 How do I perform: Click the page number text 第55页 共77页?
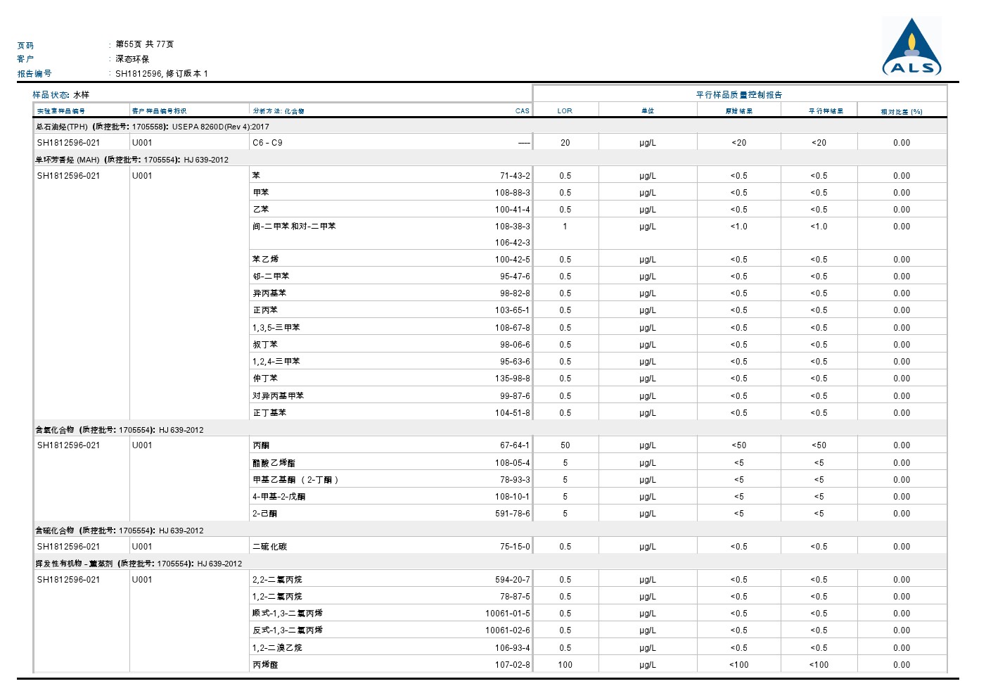click(145, 44)
